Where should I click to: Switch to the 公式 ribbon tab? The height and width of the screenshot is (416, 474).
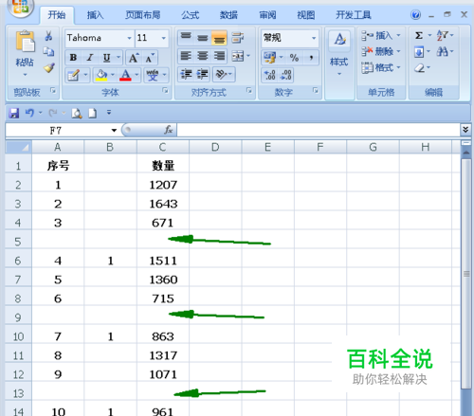191,15
